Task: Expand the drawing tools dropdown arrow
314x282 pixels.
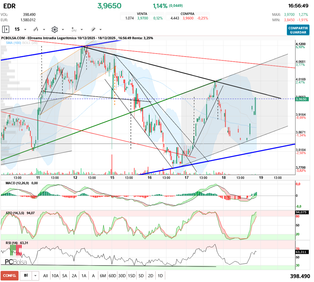Action: [x=100, y=29]
